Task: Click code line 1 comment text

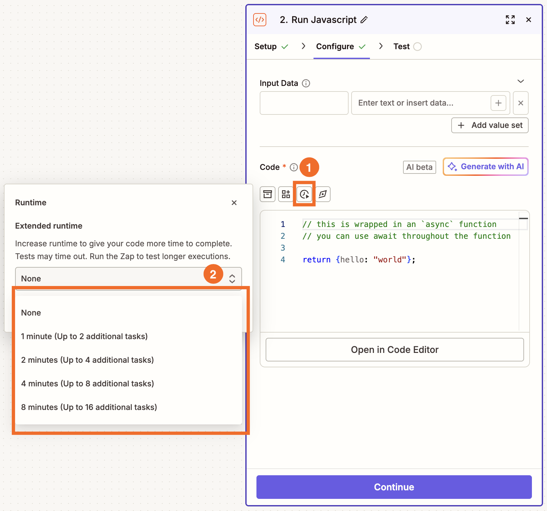Action: click(x=399, y=224)
